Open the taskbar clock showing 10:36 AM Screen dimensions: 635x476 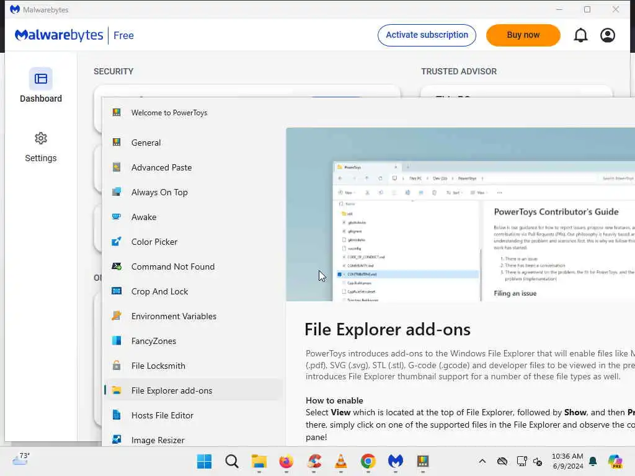coord(567,461)
